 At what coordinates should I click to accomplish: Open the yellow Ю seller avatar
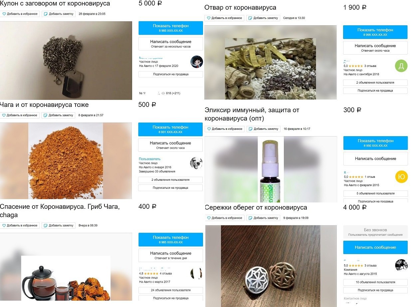pyautogui.click(x=401, y=176)
